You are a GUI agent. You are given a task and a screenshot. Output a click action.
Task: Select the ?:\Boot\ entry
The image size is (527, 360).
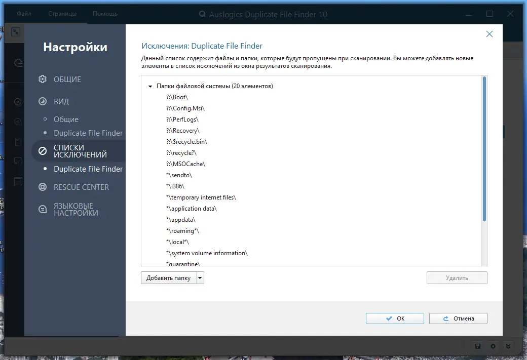pyautogui.click(x=177, y=97)
